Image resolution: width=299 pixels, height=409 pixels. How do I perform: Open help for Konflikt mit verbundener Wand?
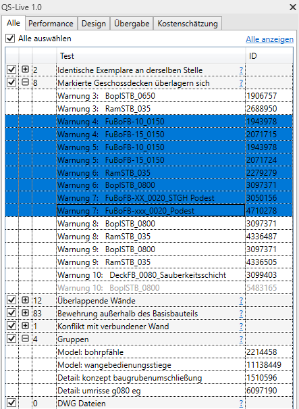pyautogui.click(x=241, y=326)
